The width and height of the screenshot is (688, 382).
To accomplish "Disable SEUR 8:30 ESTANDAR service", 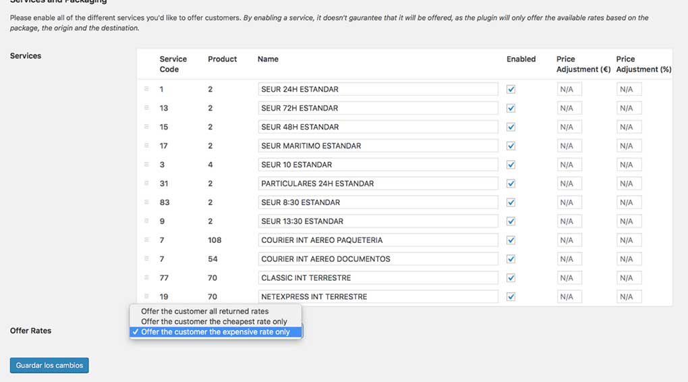I will pos(511,202).
